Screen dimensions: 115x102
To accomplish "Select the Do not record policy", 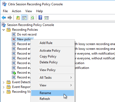I will (x=27, y=34).
